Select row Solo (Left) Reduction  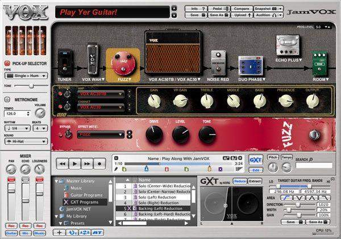tap(153, 198)
